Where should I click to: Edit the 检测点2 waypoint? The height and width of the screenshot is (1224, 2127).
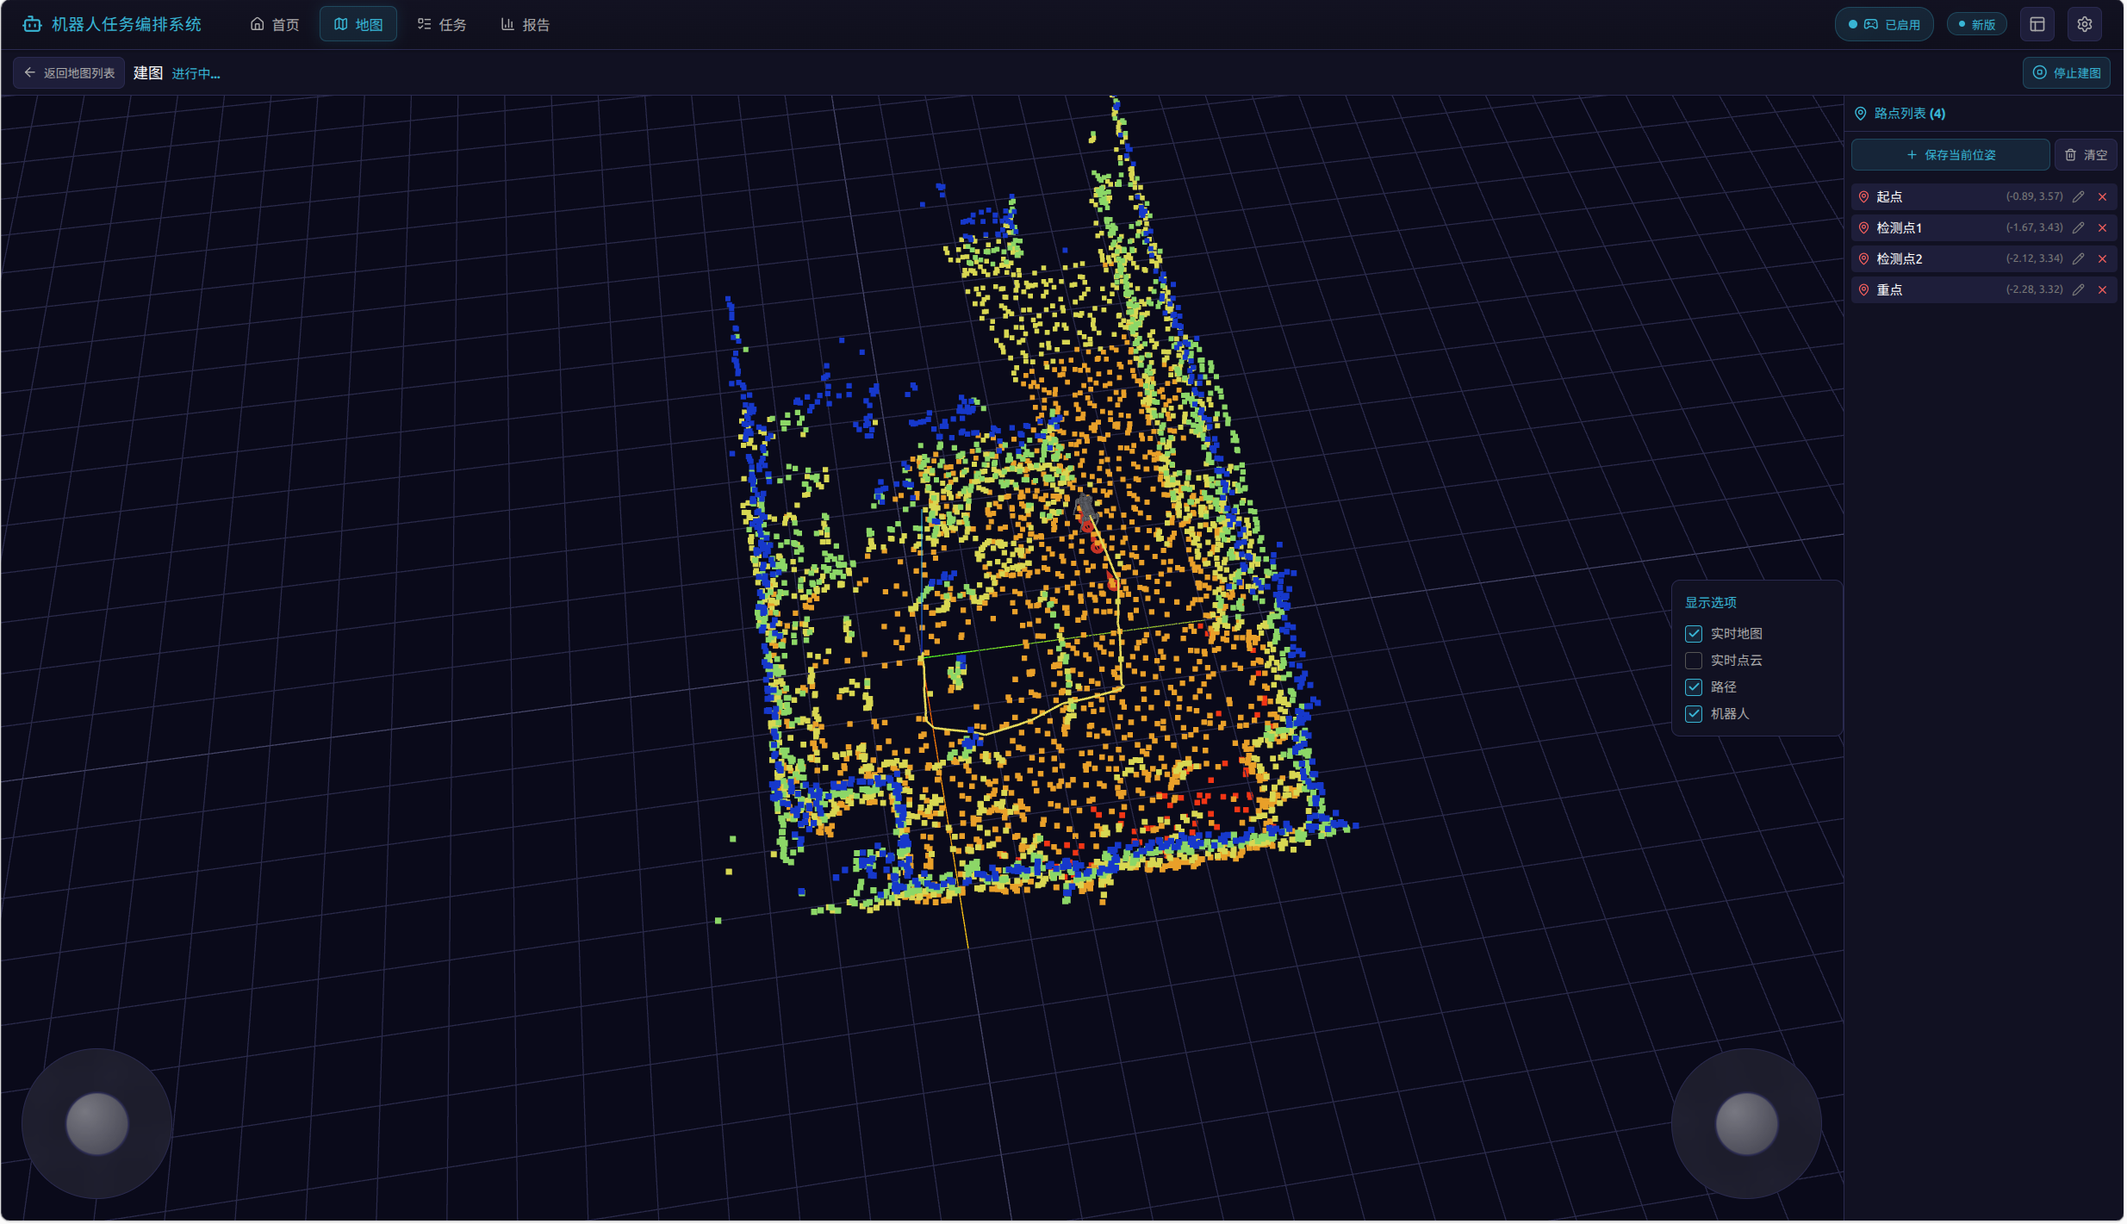pos(2080,259)
